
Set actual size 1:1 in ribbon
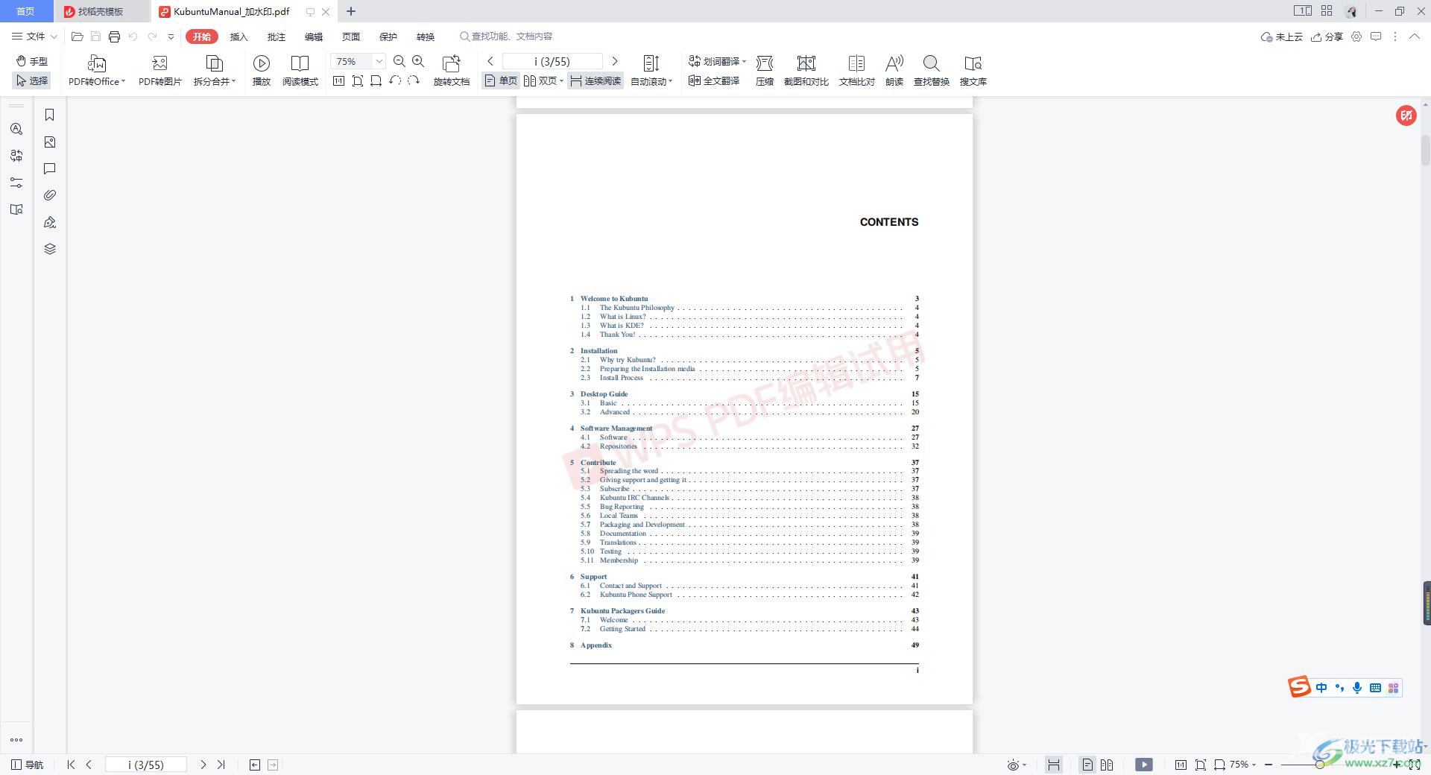[x=338, y=80]
